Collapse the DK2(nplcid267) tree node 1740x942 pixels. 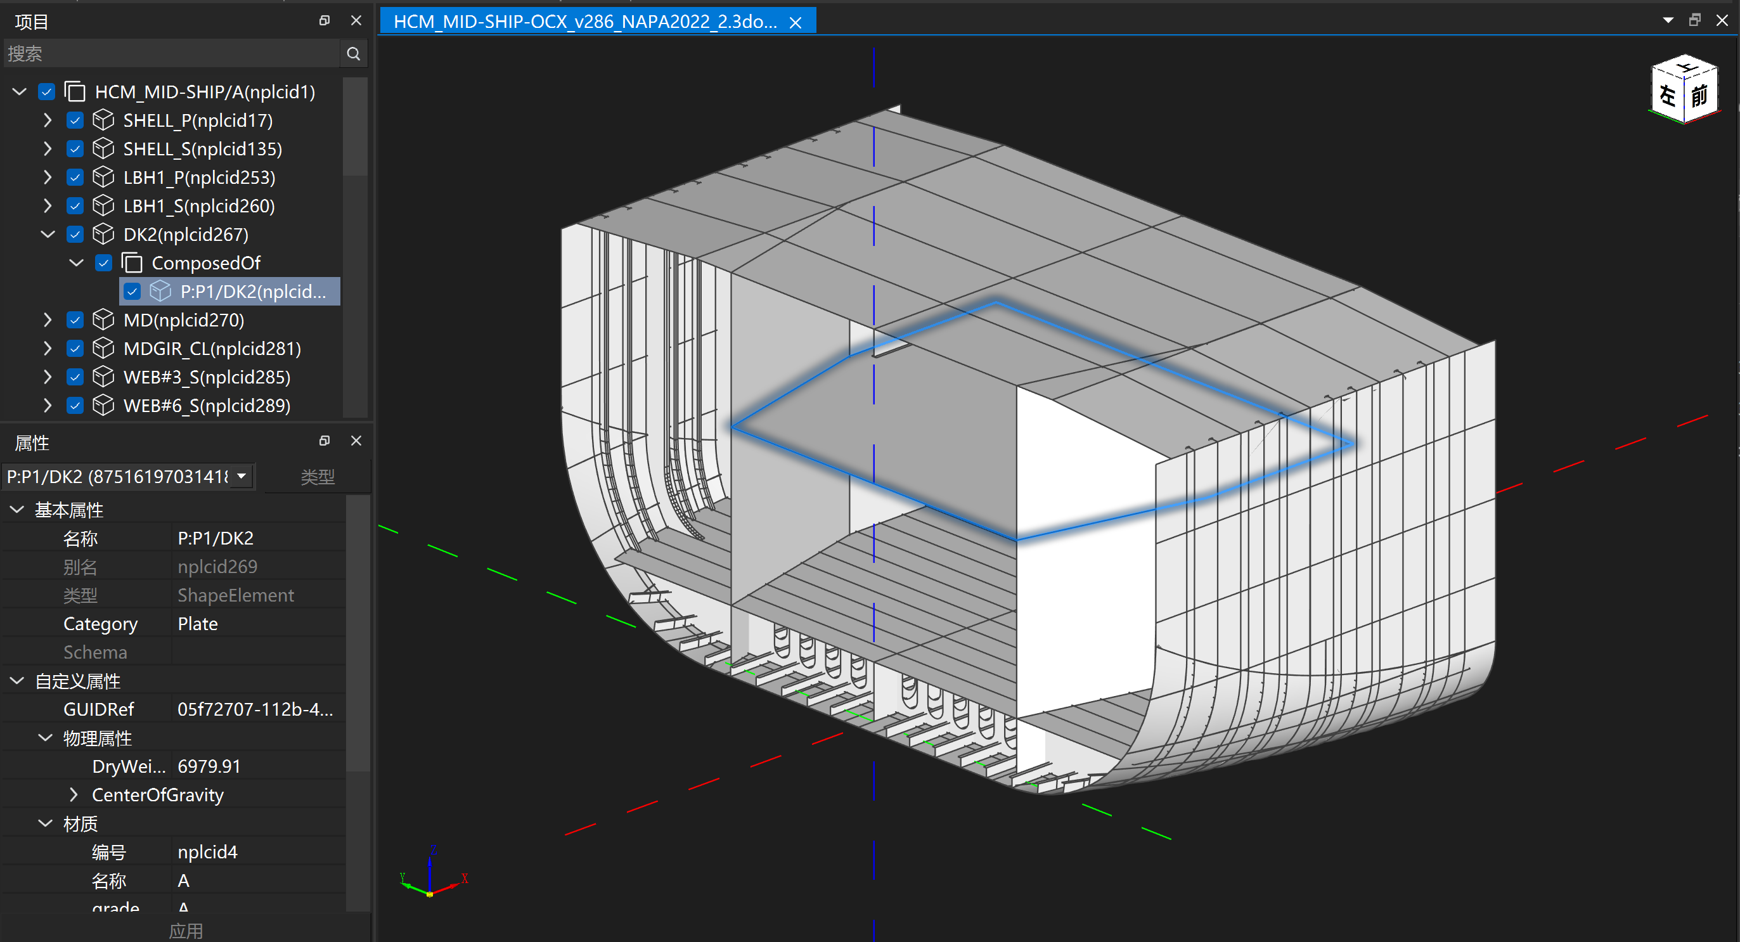[x=48, y=235]
